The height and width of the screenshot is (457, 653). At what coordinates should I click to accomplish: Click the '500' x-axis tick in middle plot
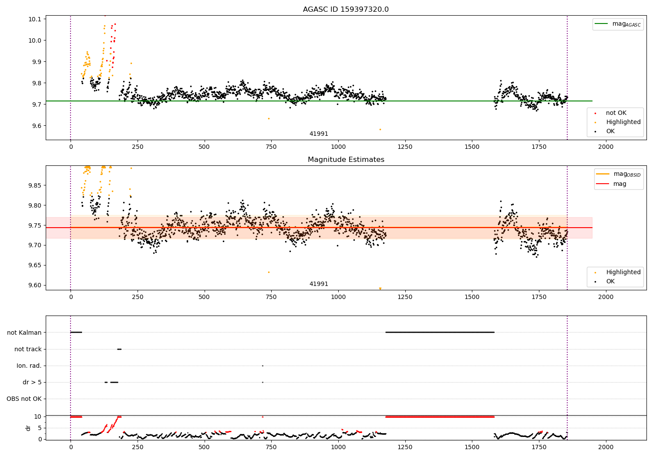point(204,297)
